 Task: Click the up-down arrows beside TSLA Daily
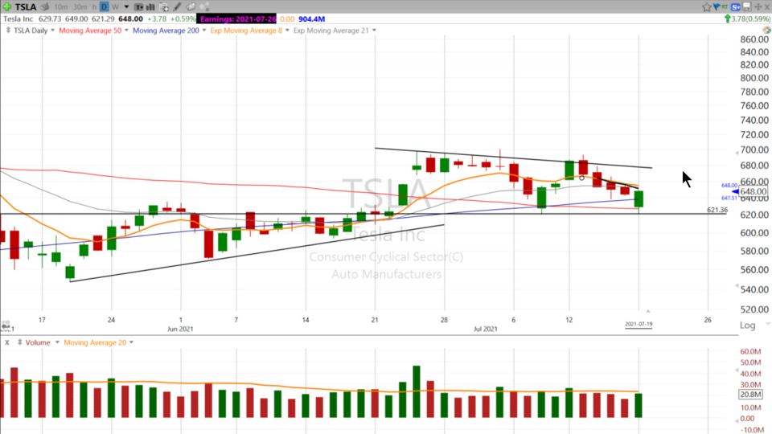point(8,30)
